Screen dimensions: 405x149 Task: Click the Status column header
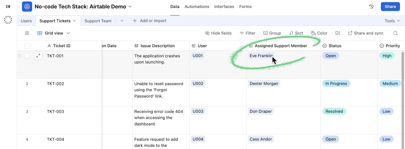tap(349, 46)
